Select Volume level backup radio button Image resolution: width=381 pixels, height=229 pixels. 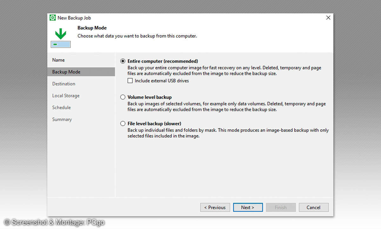point(123,97)
